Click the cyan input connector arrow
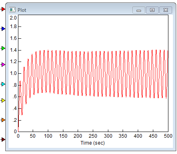The width and height of the screenshot is (177, 154). tap(3, 84)
